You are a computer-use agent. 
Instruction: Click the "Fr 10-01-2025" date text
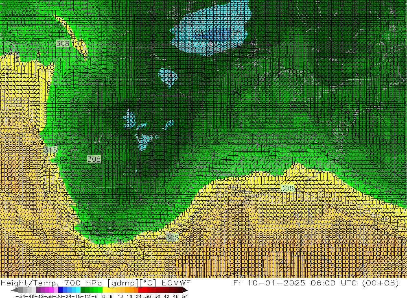269,283
